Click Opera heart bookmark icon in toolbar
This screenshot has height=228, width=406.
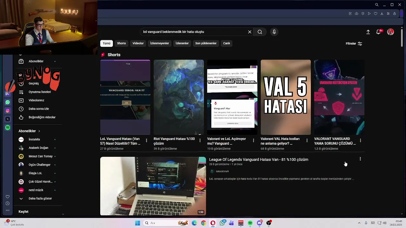point(376,14)
